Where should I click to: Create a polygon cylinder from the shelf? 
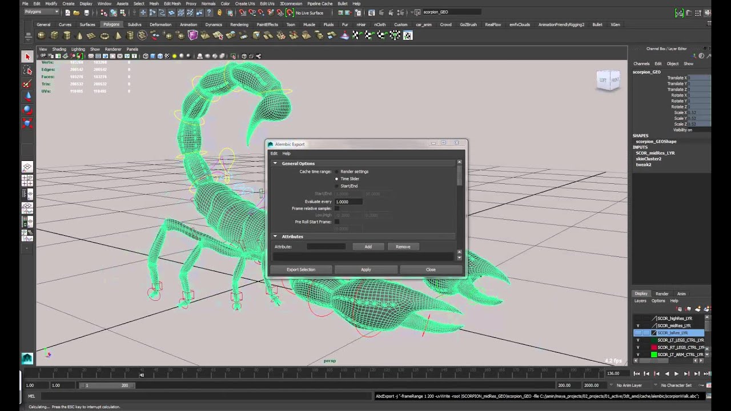[66, 35]
